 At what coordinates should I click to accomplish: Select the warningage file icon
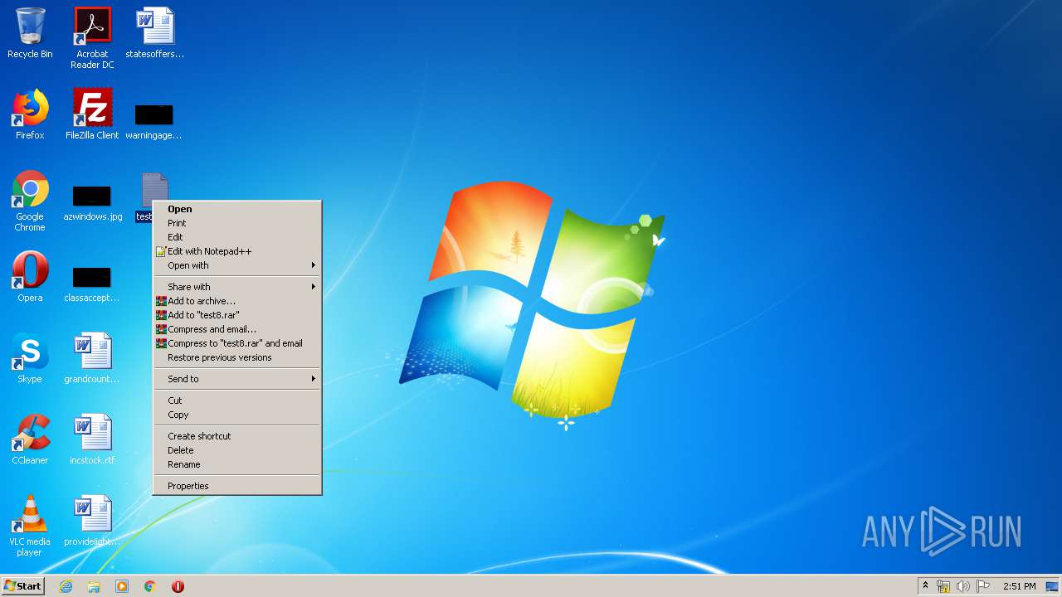click(153, 122)
